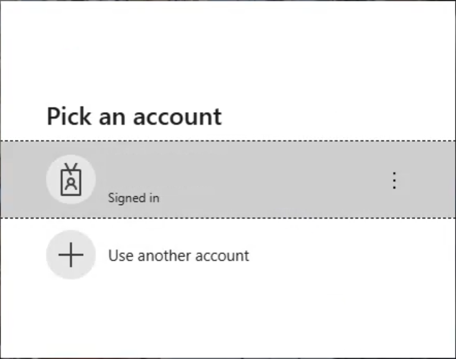Viewport: 456px width, 359px height.
Task: Click the Pick an account heading
Action: pyautogui.click(x=133, y=117)
